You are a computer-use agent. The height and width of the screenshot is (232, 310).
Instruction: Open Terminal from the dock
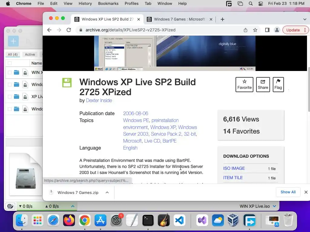point(148,220)
